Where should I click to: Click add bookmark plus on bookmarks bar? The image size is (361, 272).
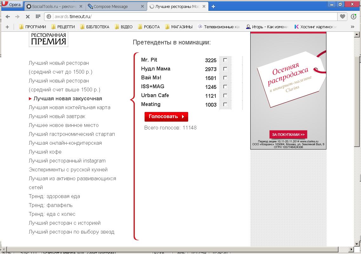tap(7, 27)
